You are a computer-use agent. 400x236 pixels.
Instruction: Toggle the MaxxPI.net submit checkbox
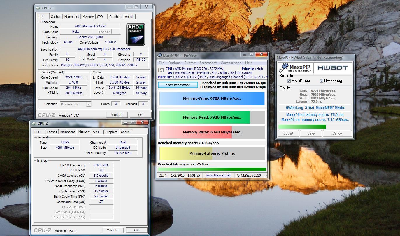289,81
